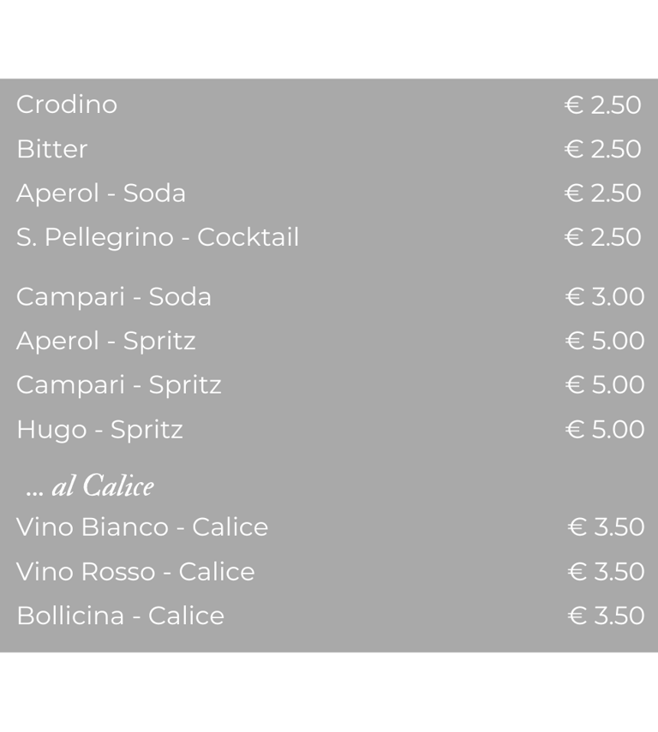Click the Bollicina price € 3.50

tap(606, 616)
